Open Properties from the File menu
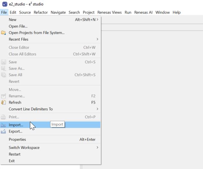The height and width of the screenshot is (169, 203). [50, 139]
